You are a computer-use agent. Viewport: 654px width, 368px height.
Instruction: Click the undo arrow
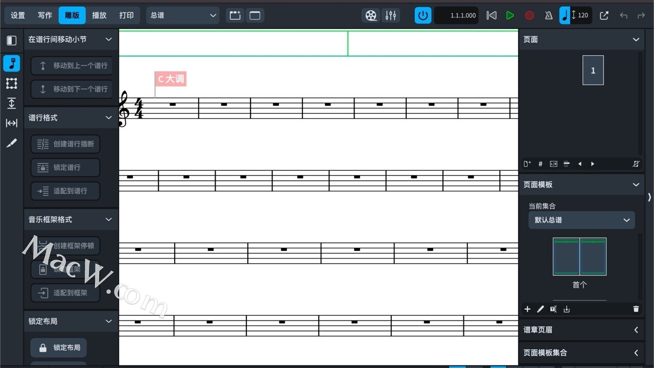pyautogui.click(x=623, y=15)
